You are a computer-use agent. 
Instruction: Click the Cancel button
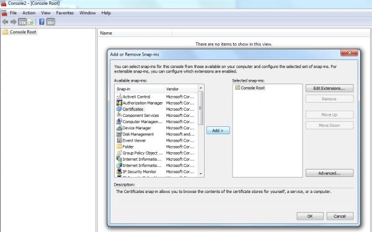point(340,216)
